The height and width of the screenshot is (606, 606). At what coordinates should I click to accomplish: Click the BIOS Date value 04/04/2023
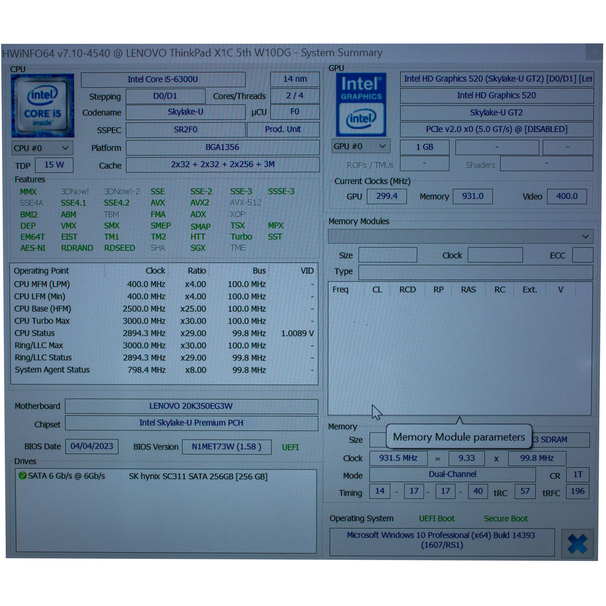coord(92,446)
